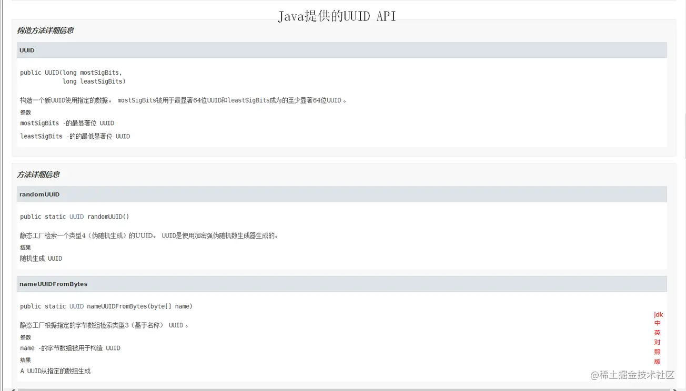Click the name parameter description under nameUUIDFromBytes

(70, 348)
